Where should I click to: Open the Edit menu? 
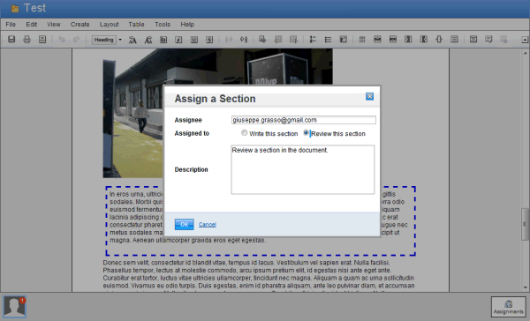click(x=32, y=25)
